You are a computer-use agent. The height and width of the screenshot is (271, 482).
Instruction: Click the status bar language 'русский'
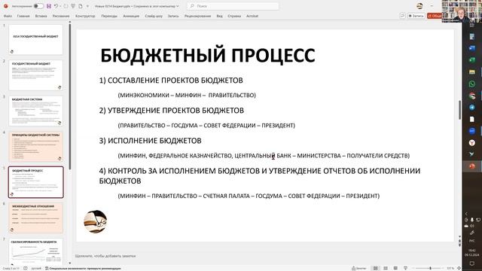pyautogui.click(x=36, y=268)
